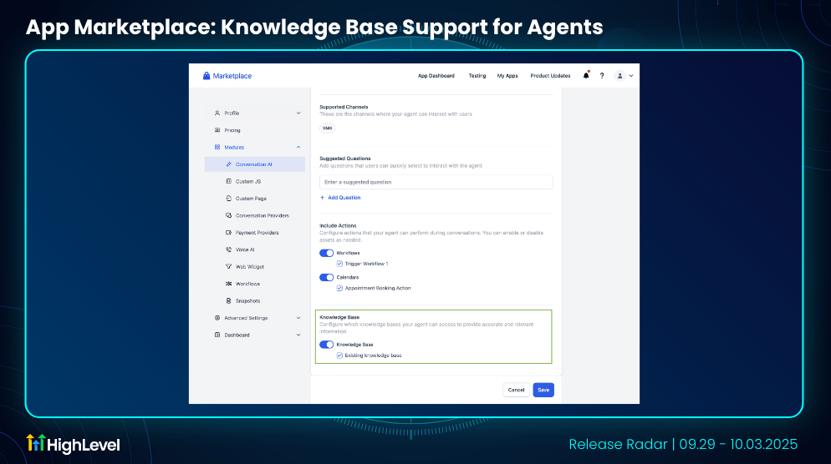Click the Cancel button
Screen dimensions: 831x464
tap(516, 390)
